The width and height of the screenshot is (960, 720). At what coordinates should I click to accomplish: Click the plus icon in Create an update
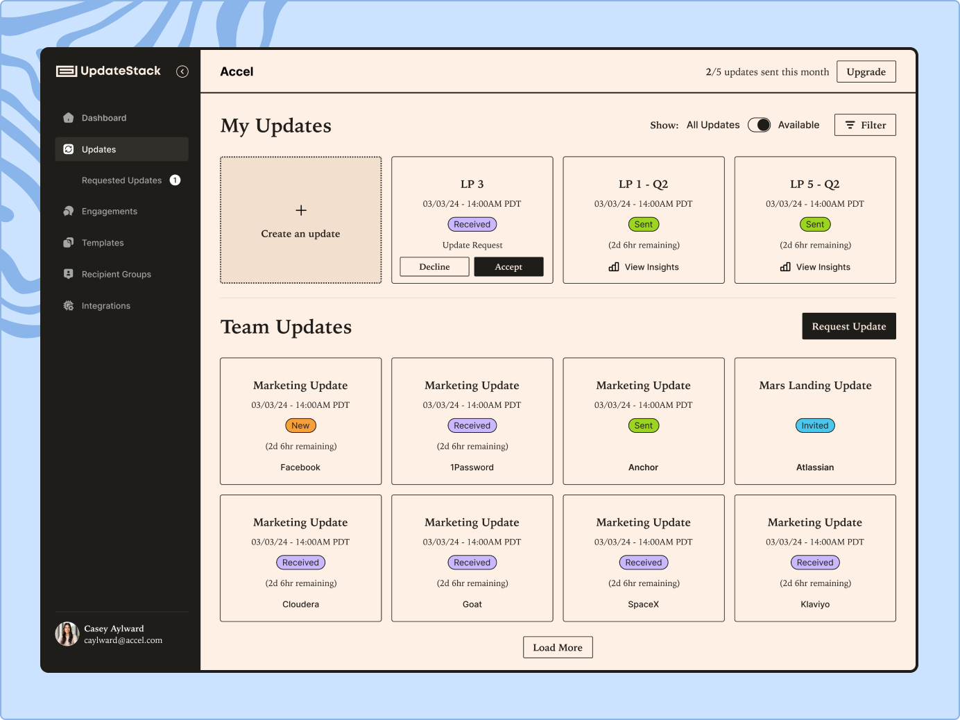[301, 210]
